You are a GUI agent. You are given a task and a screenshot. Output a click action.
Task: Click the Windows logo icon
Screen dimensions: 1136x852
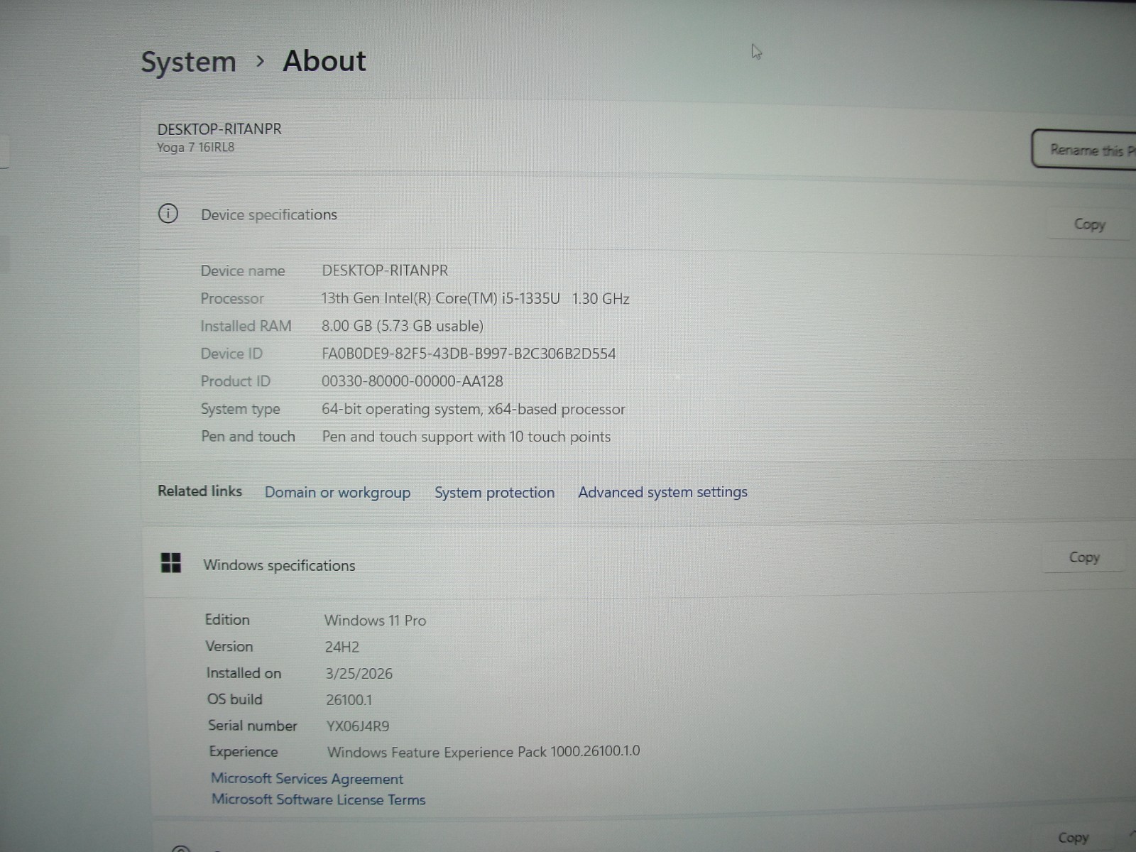171,564
